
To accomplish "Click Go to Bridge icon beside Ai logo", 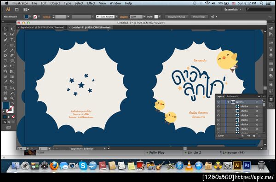I will point(17,10).
